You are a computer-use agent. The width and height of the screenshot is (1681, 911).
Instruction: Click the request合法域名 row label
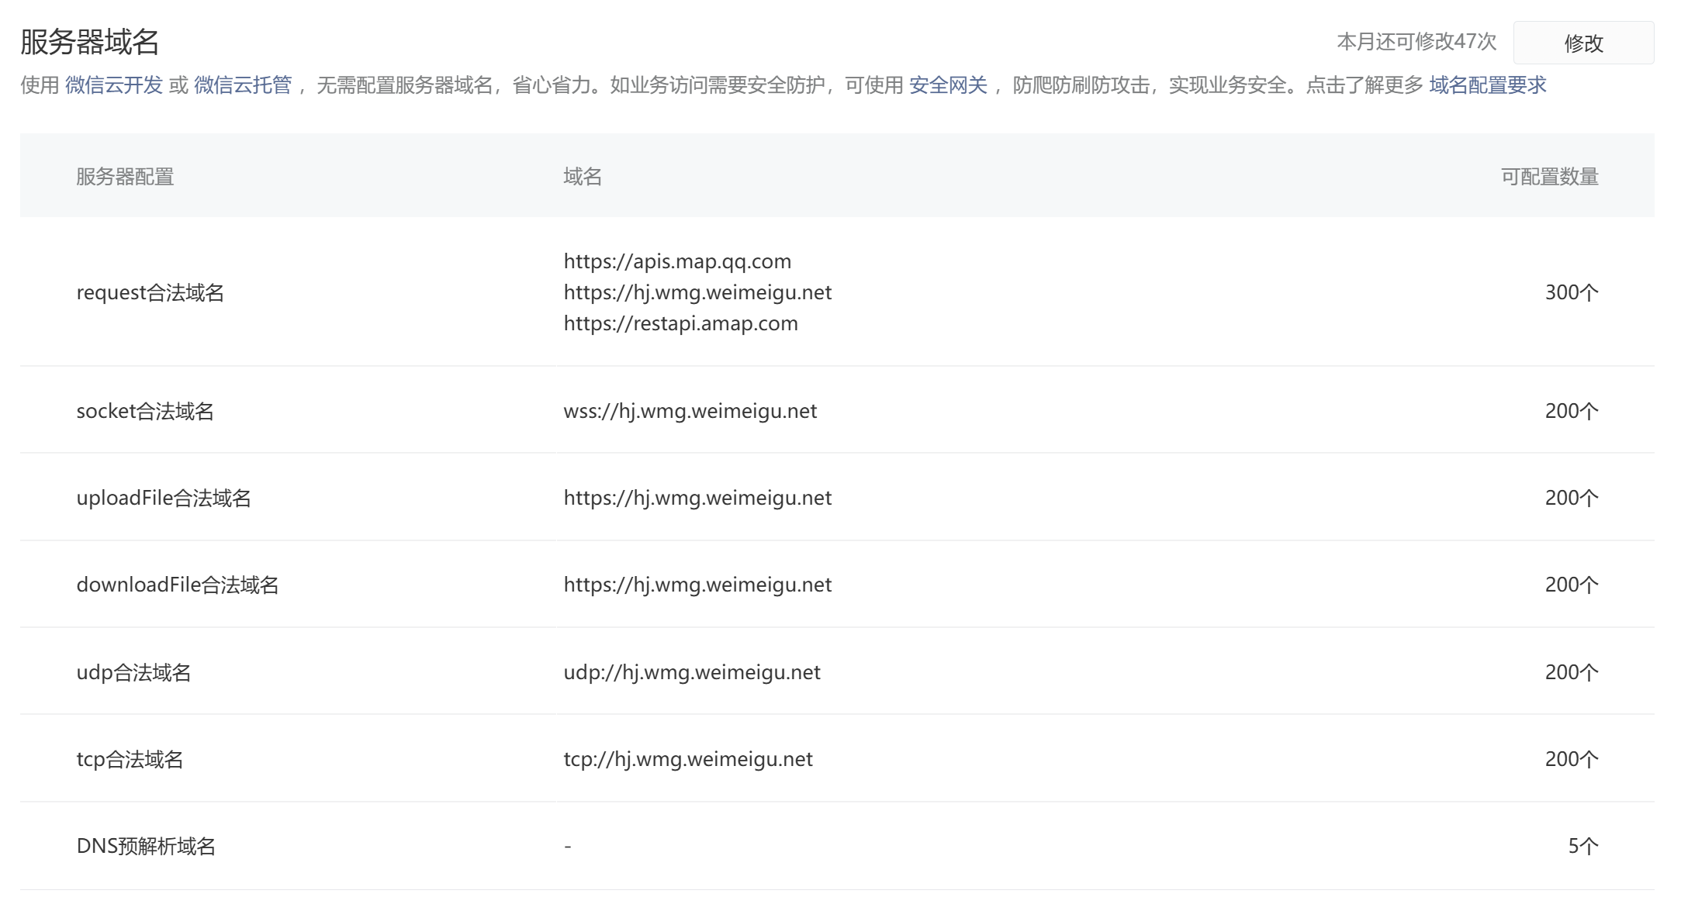(x=150, y=292)
